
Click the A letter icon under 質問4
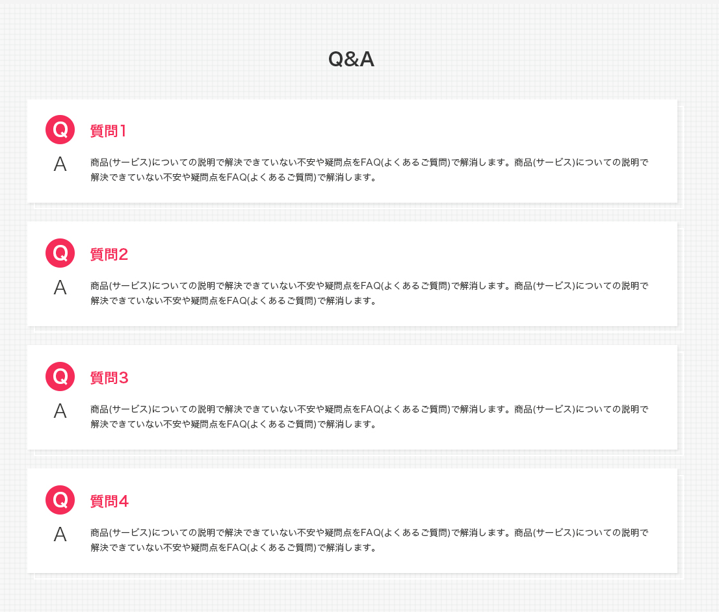(60, 534)
